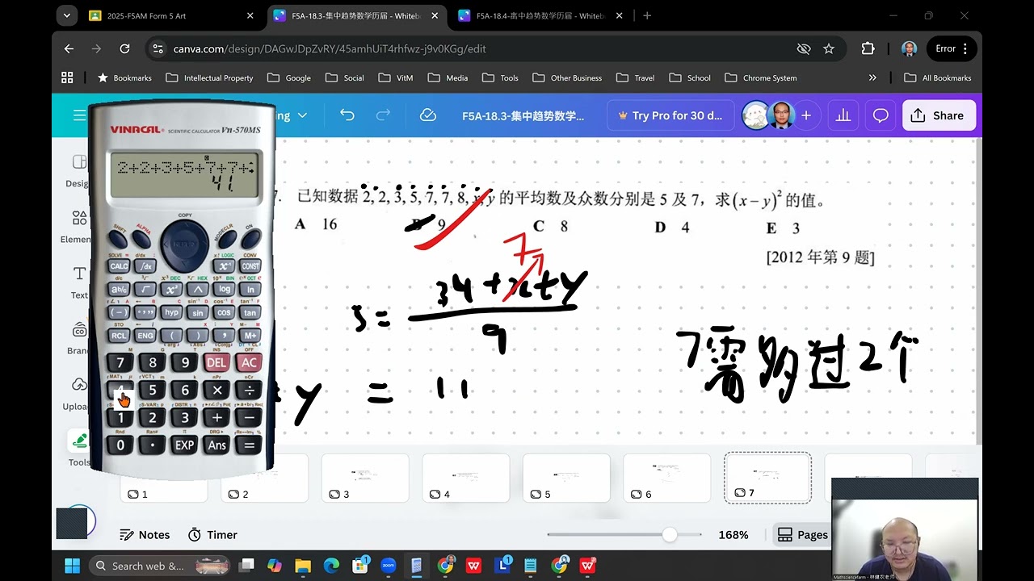Click the calculator plus key
The image size is (1034, 581).
(x=216, y=417)
